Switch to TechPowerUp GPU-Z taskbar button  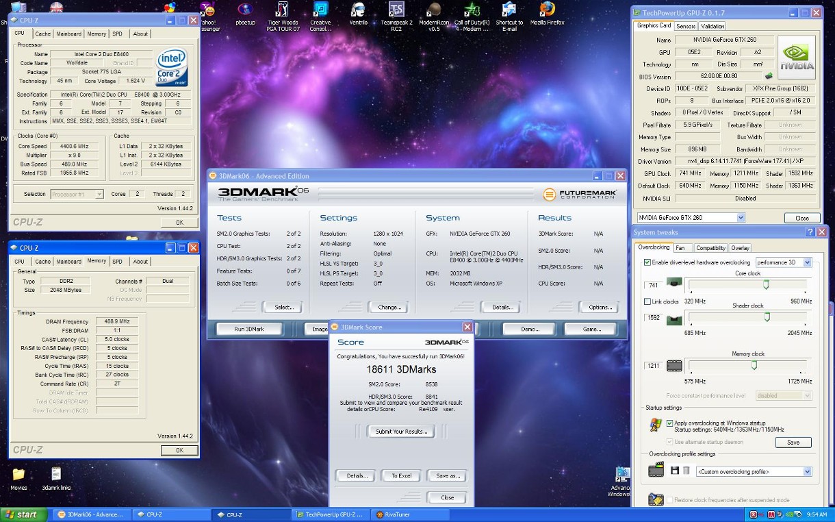coord(331,514)
